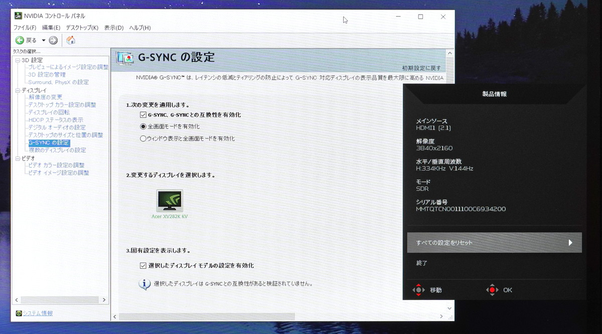
Task: Click the NVIDIA Control Panel title bar icon
Action: [18, 16]
